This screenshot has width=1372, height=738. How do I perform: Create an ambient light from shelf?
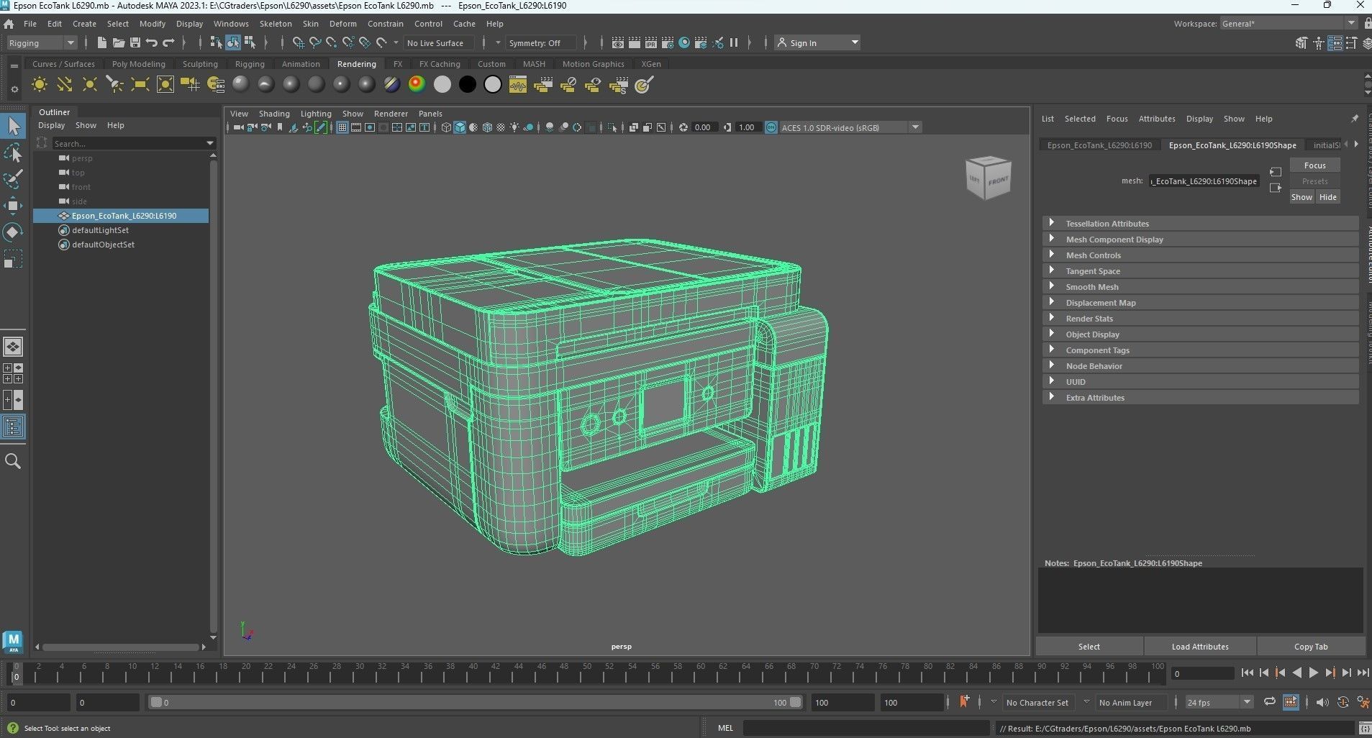tap(40, 85)
